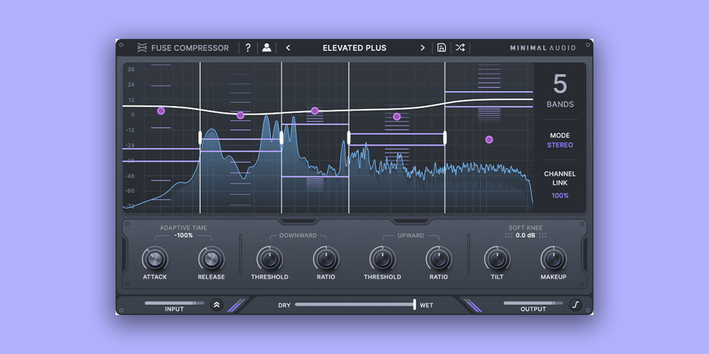Click the DRY label

284,305
